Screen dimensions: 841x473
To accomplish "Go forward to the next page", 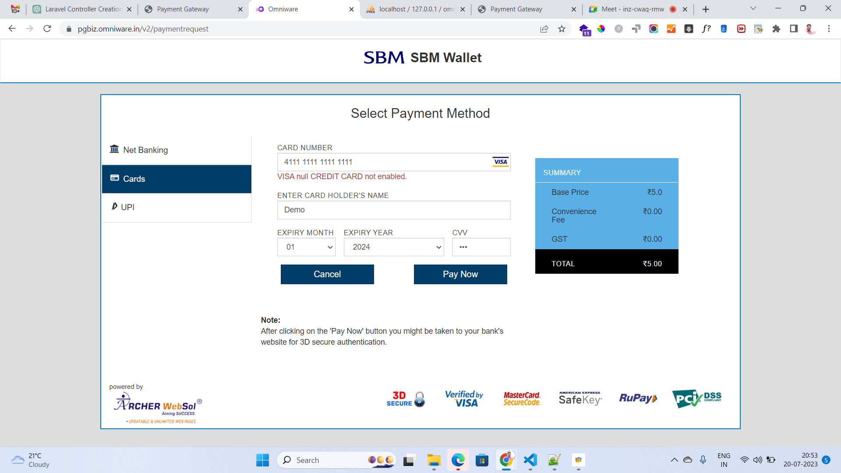I will coord(29,29).
